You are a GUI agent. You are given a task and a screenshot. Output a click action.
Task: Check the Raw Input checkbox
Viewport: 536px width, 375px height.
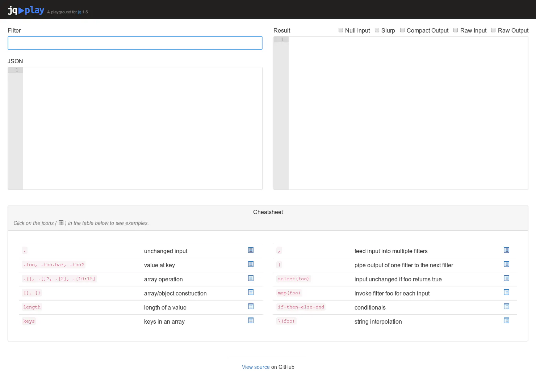(x=456, y=30)
